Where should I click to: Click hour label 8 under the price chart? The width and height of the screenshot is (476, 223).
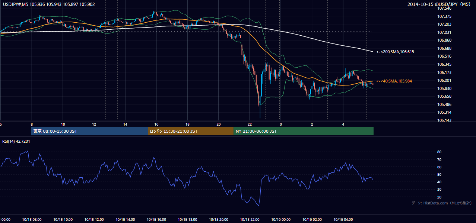pos(32,124)
